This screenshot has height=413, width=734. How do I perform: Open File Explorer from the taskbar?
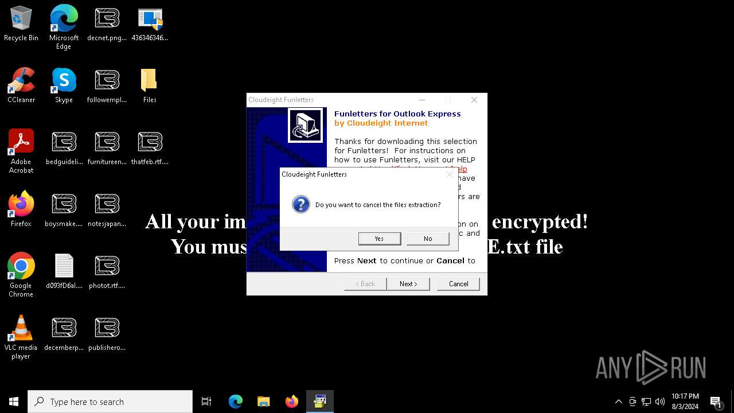click(x=263, y=402)
